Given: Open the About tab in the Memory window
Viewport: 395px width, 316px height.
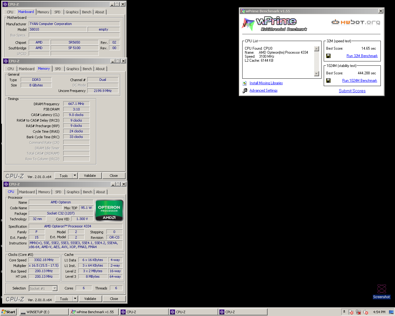Looking at the screenshot, I should point(100,69).
